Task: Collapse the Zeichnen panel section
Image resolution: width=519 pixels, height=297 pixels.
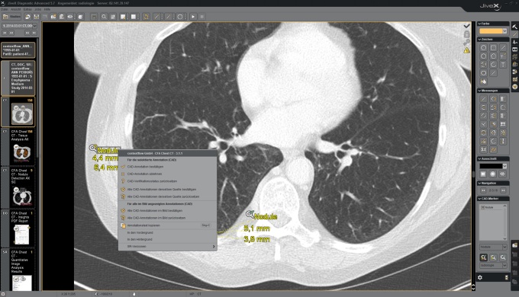Action: 479,40
